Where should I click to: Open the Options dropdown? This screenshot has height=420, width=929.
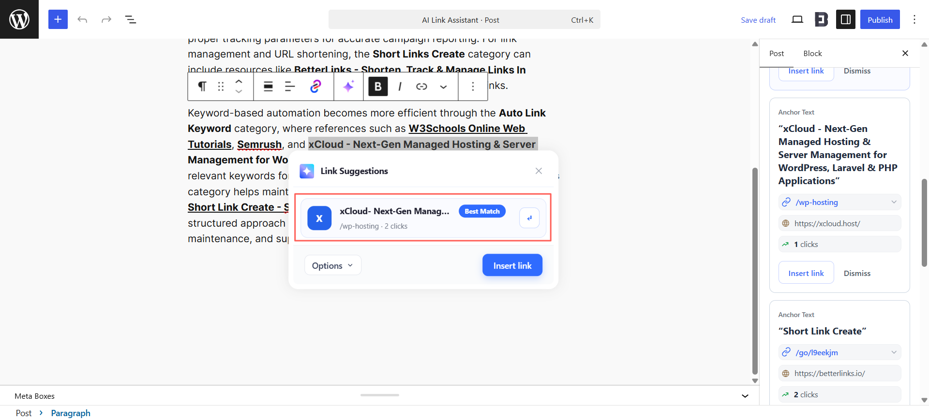[332, 265]
